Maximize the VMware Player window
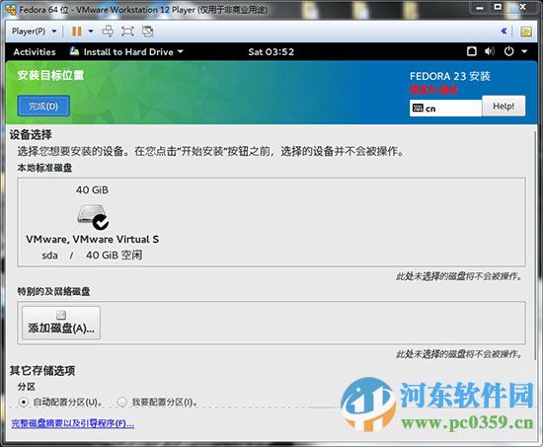 [x=498, y=8]
